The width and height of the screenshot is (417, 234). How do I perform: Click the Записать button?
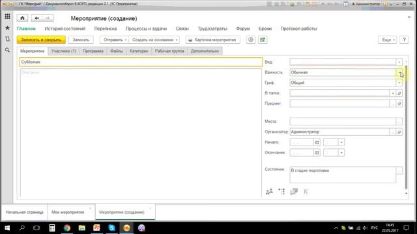pyautogui.click(x=81, y=40)
